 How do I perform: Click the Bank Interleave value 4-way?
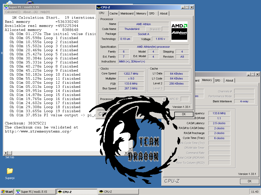pyautogui.click(x=244, y=101)
